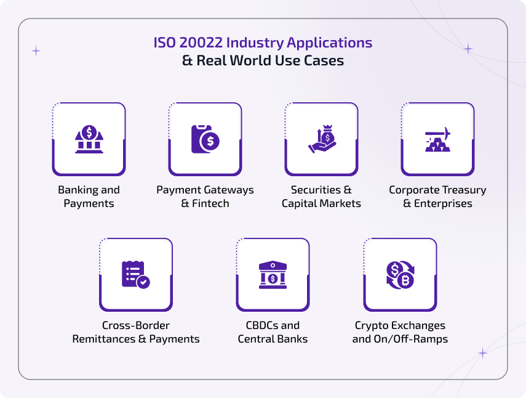Click the dollar-to-bitcoin exchange icon

(x=399, y=274)
